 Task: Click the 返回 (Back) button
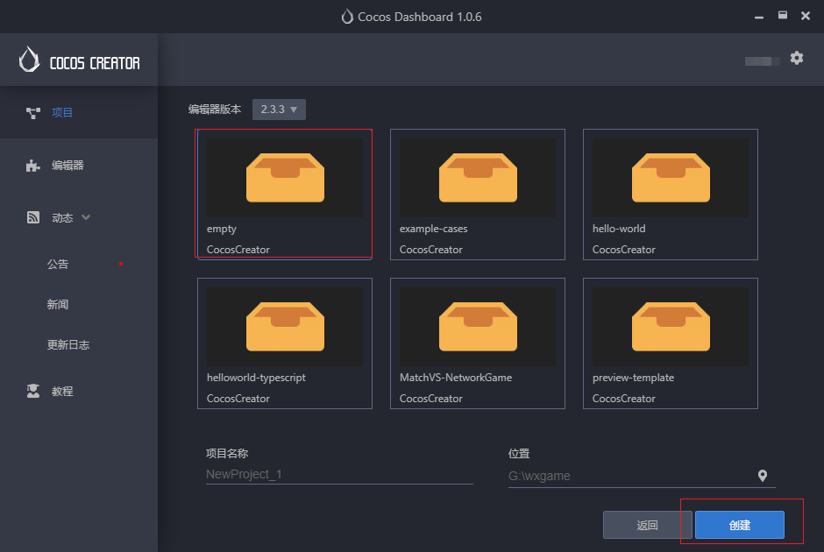(646, 524)
